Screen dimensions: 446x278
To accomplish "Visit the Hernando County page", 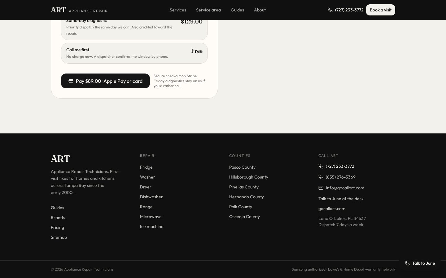I will tap(247, 197).
